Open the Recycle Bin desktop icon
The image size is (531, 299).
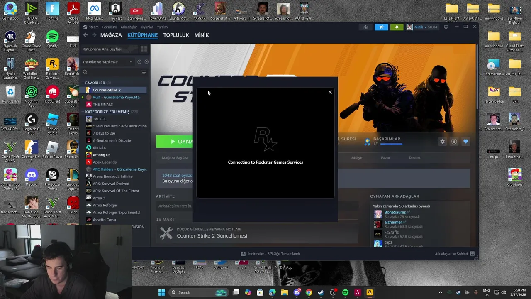[x=10, y=94]
